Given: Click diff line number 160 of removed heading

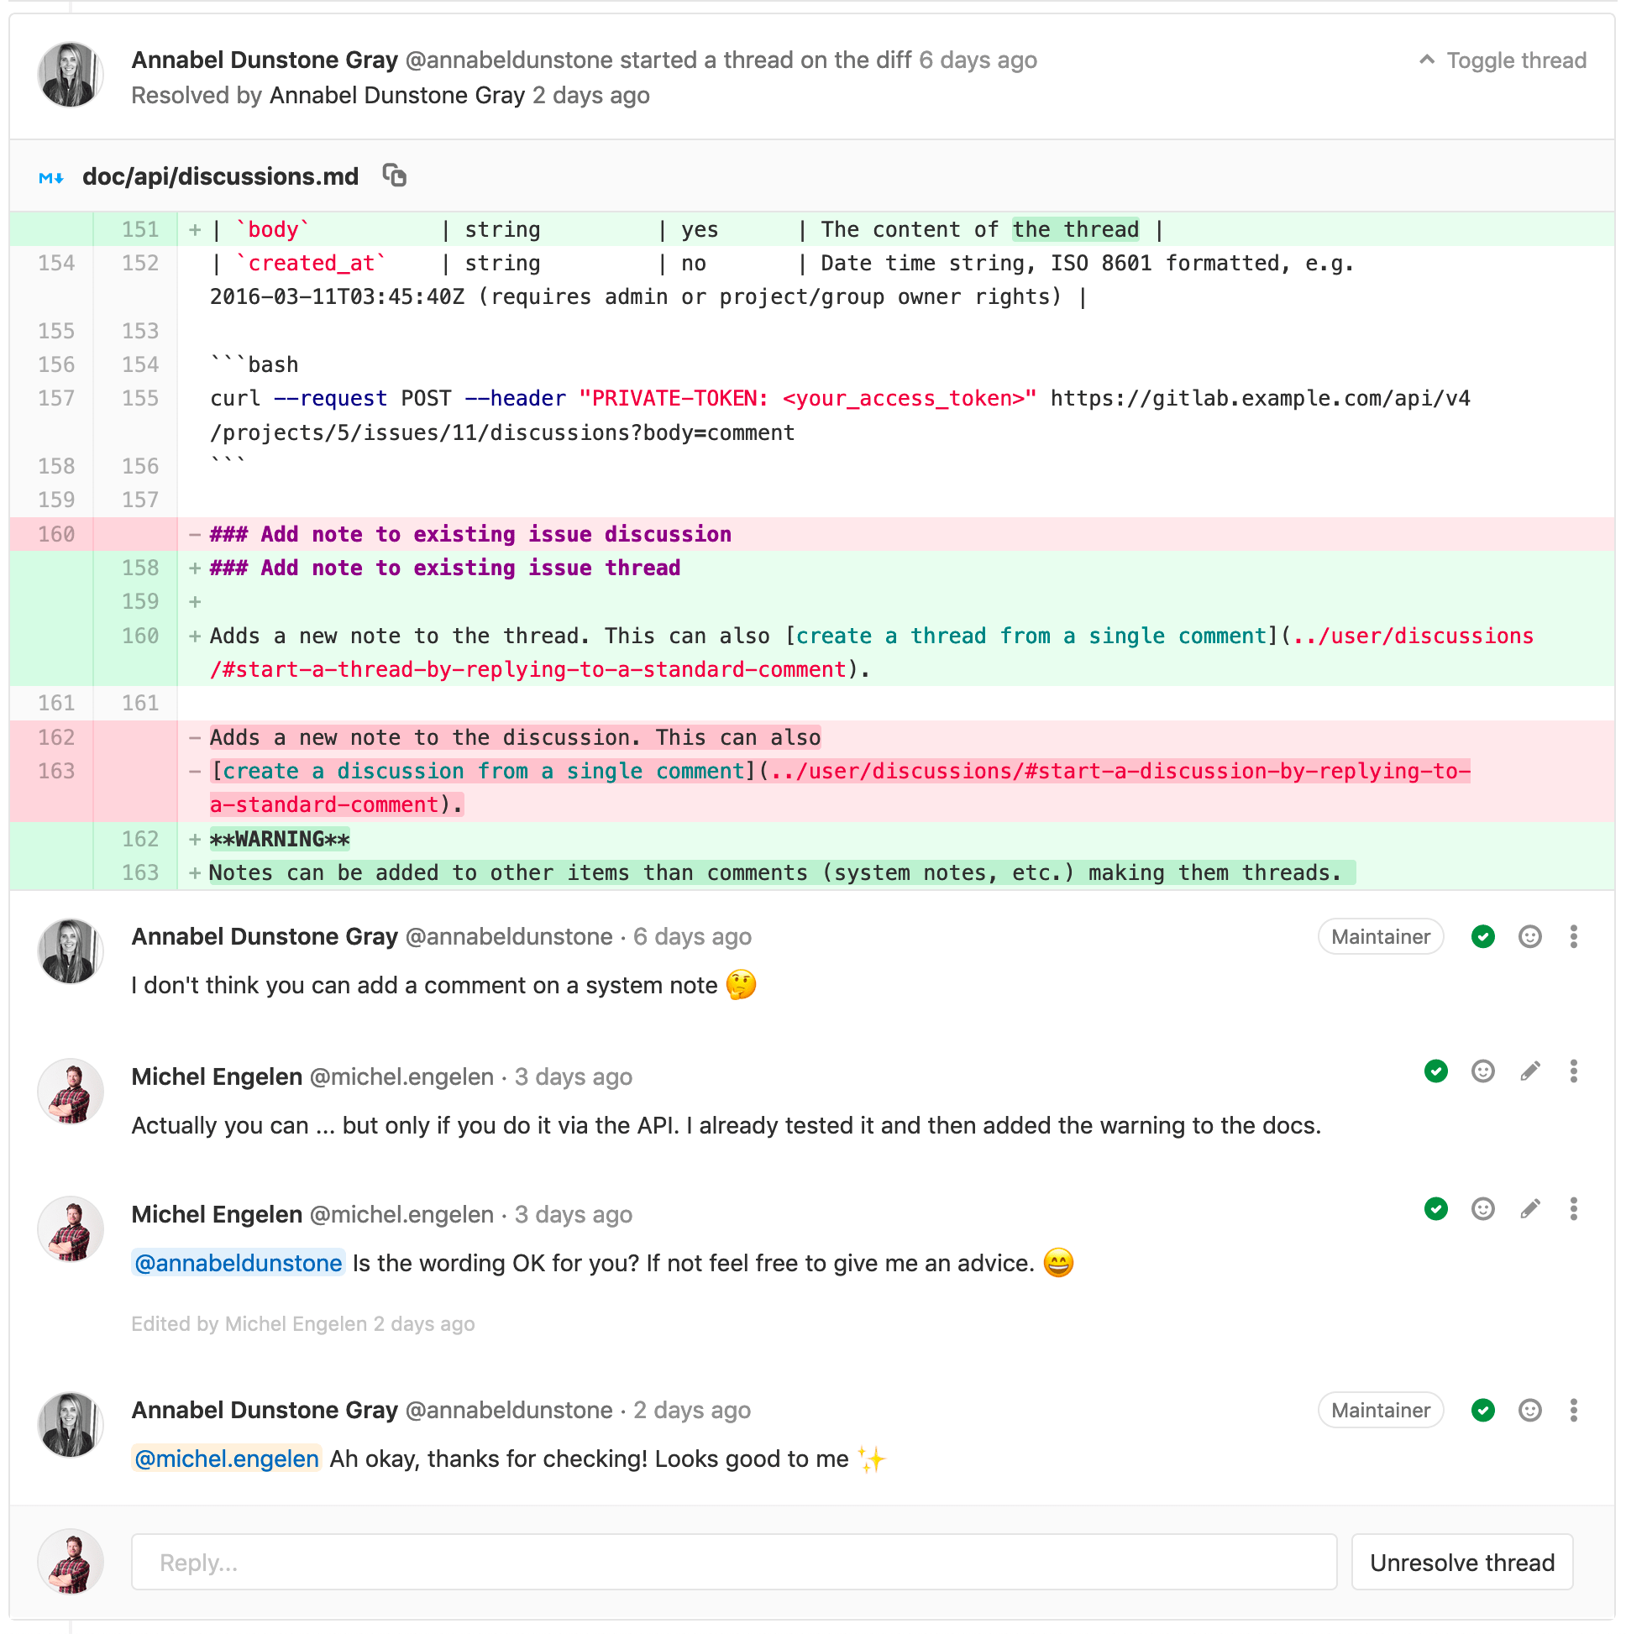Looking at the screenshot, I should (x=55, y=535).
